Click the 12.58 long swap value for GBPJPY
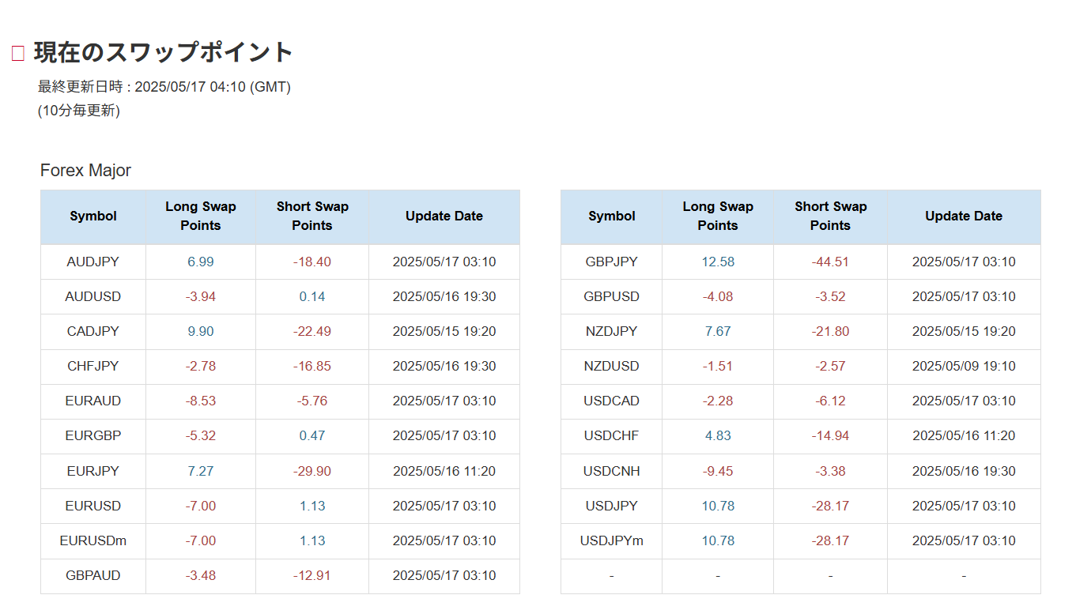The width and height of the screenshot is (1076, 610). click(717, 262)
